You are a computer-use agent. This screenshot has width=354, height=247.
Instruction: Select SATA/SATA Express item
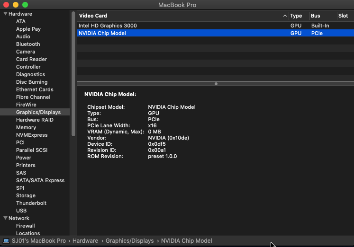pos(40,180)
